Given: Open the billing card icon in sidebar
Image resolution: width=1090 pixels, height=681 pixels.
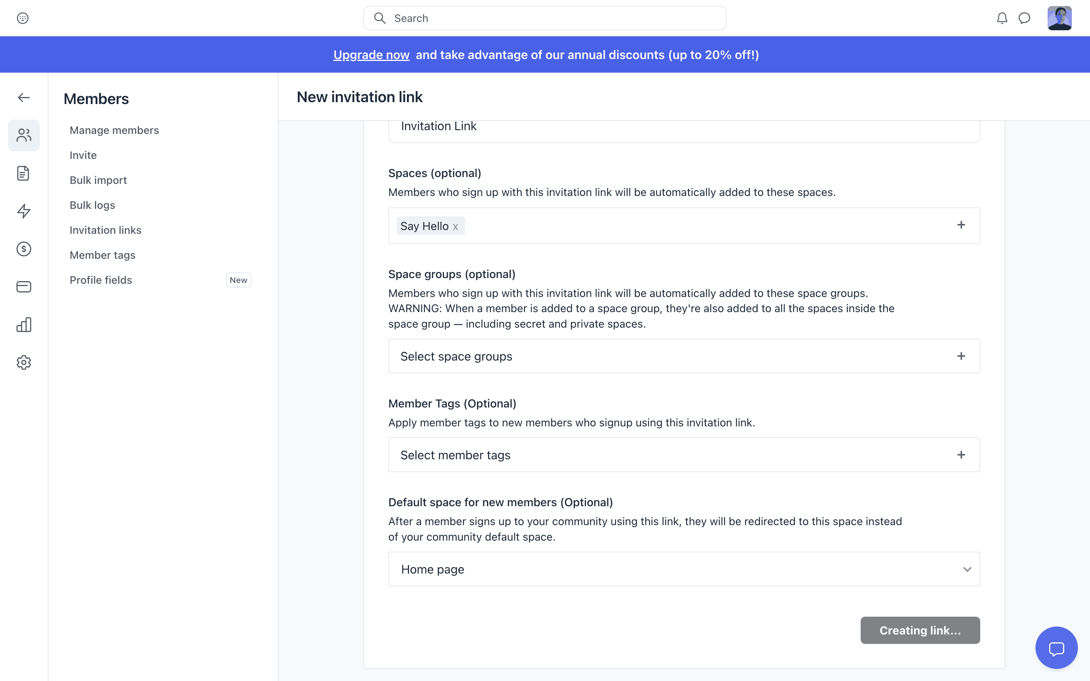Looking at the screenshot, I should click(x=23, y=286).
